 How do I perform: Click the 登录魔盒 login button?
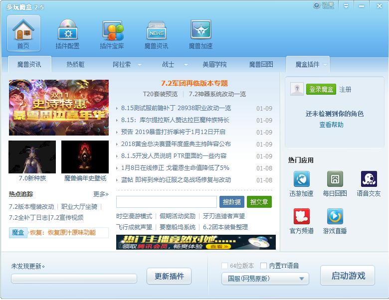[x=321, y=89]
